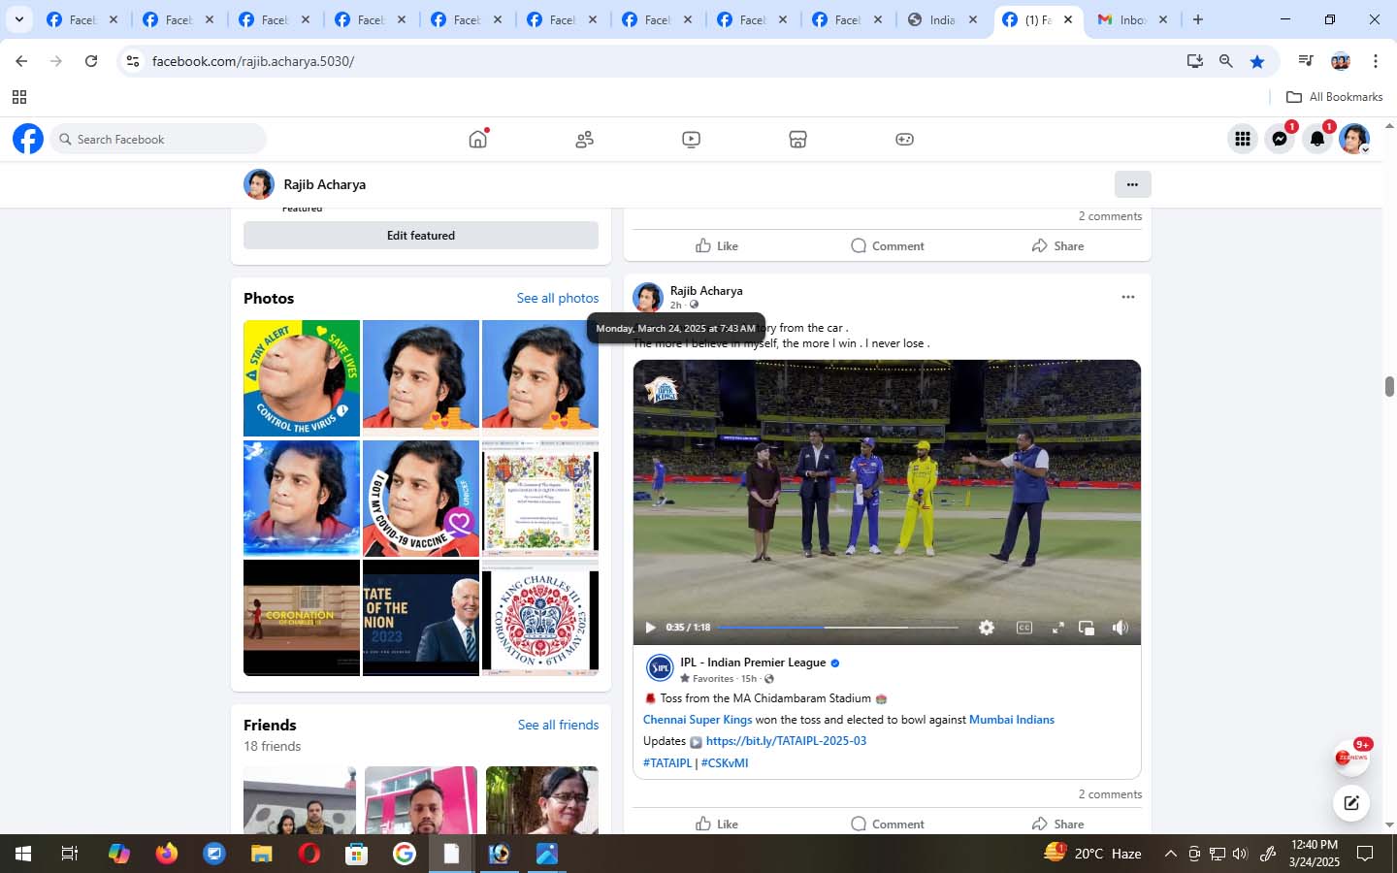
Task: Open Messenger chats icon
Action: pos(1281,139)
